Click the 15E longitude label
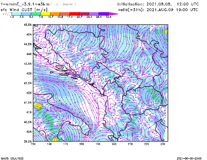This screenshot has width=207, height=160. tap(33, 144)
